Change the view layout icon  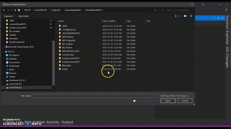tap(176, 16)
